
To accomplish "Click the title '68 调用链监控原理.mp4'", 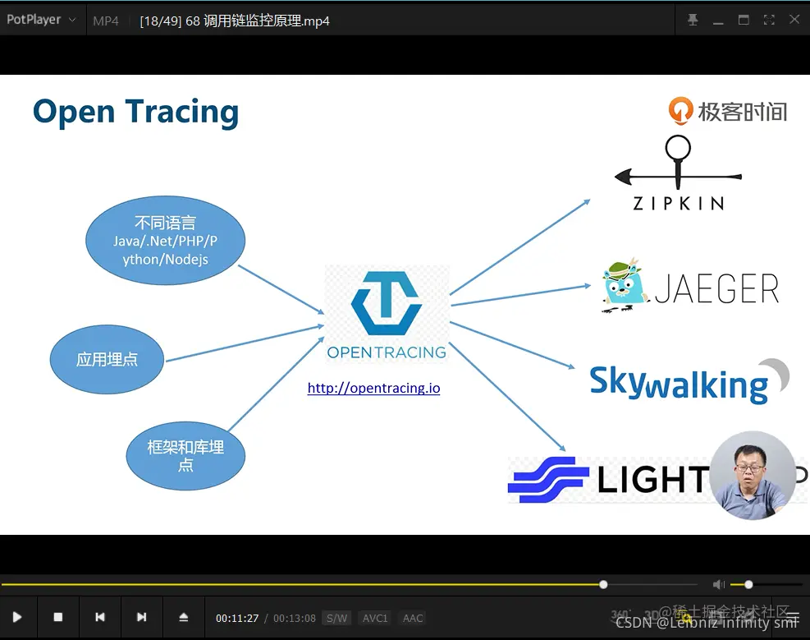I will [x=257, y=21].
